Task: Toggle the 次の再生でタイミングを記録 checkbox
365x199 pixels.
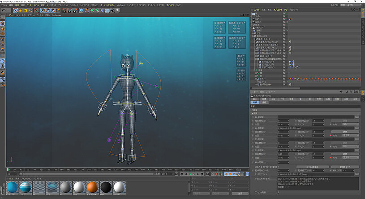Action: 279,166
